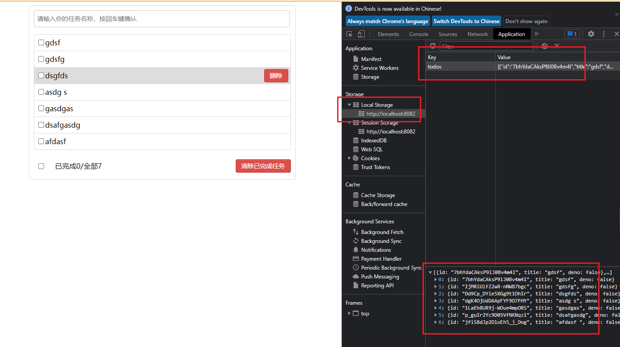Dismiss the DevTools language infobar
Screen dimensions: 620x347
click(616, 14)
